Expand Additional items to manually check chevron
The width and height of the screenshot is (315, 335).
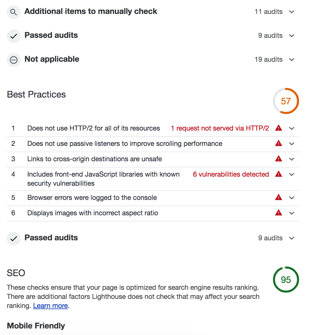[292, 12]
